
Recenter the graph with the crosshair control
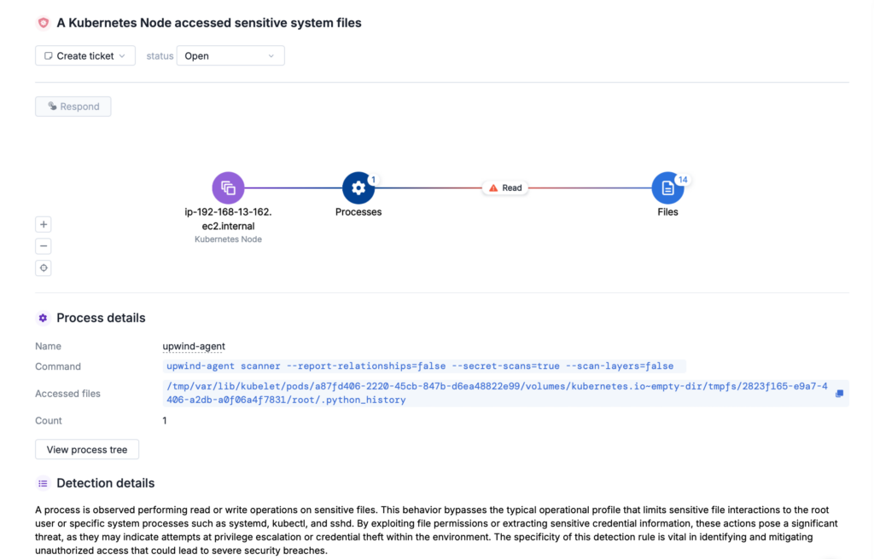coord(43,268)
